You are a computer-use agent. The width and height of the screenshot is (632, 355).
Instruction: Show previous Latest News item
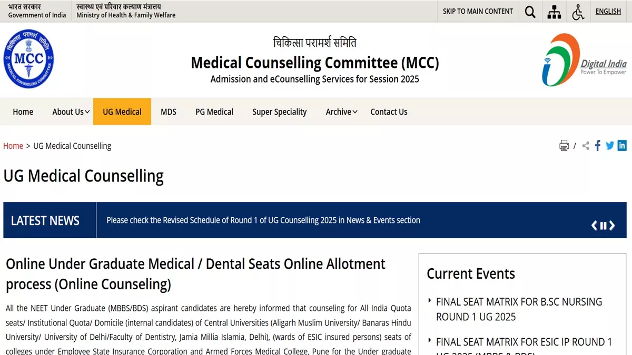click(x=594, y=226)
